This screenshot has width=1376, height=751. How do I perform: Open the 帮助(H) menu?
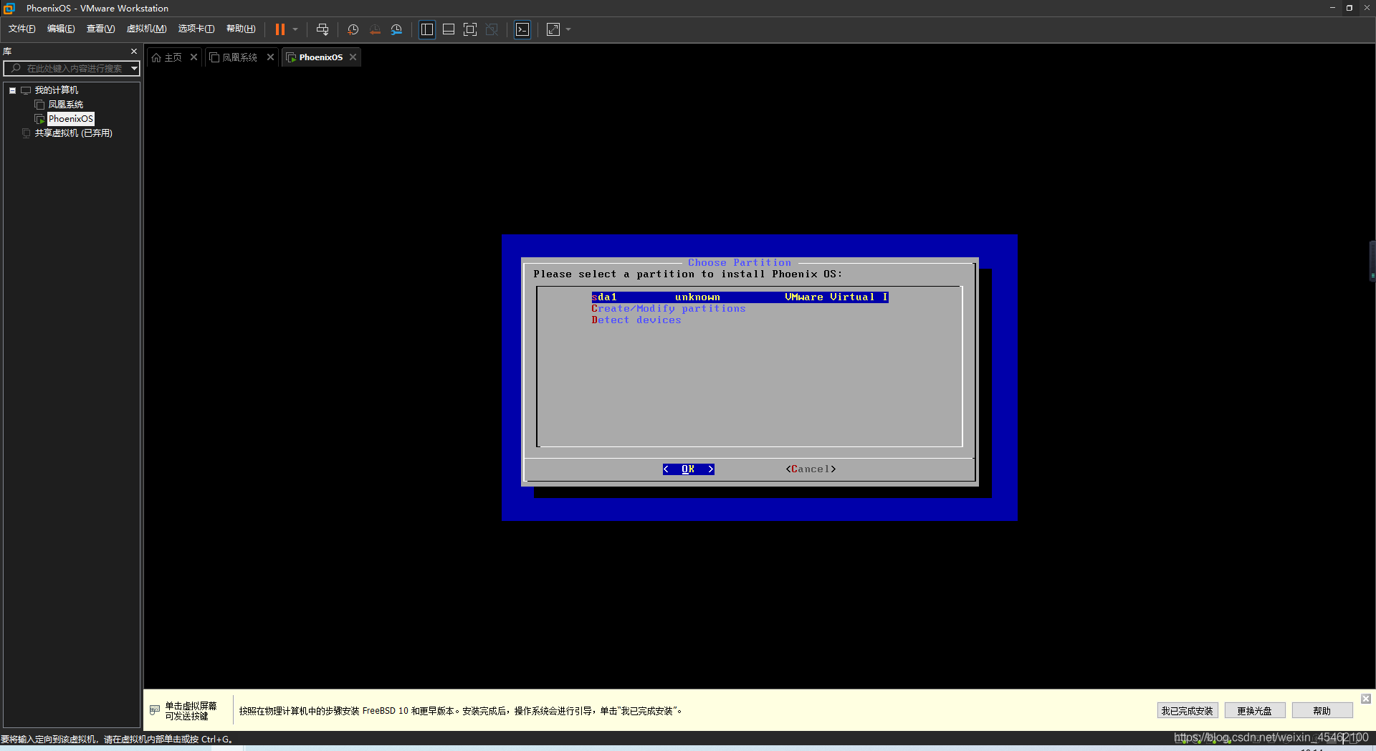(241, 29)
